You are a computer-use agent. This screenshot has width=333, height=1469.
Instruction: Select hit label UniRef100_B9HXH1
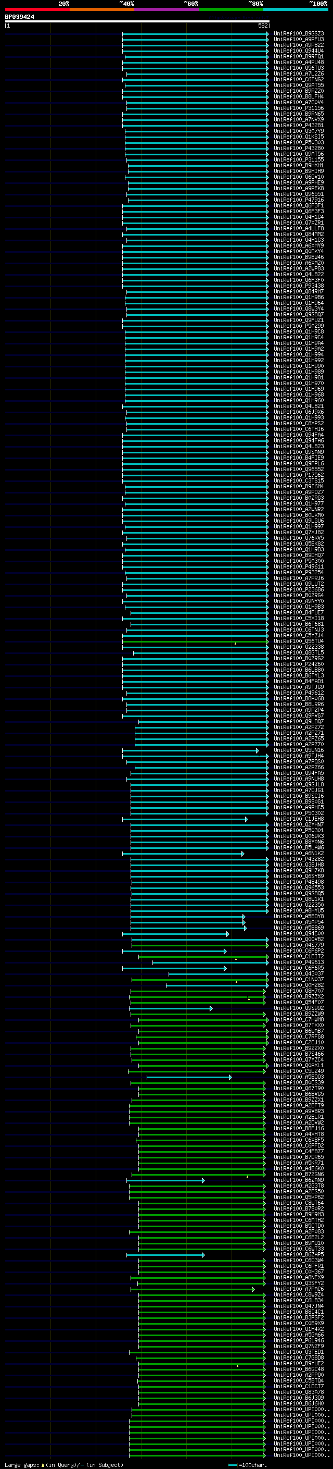tap(299, 165)
